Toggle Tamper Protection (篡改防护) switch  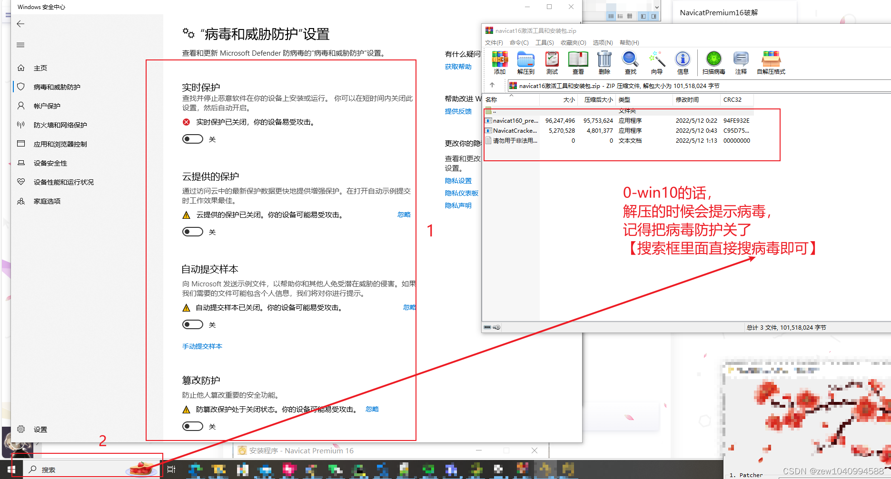[x=193, y=426]
